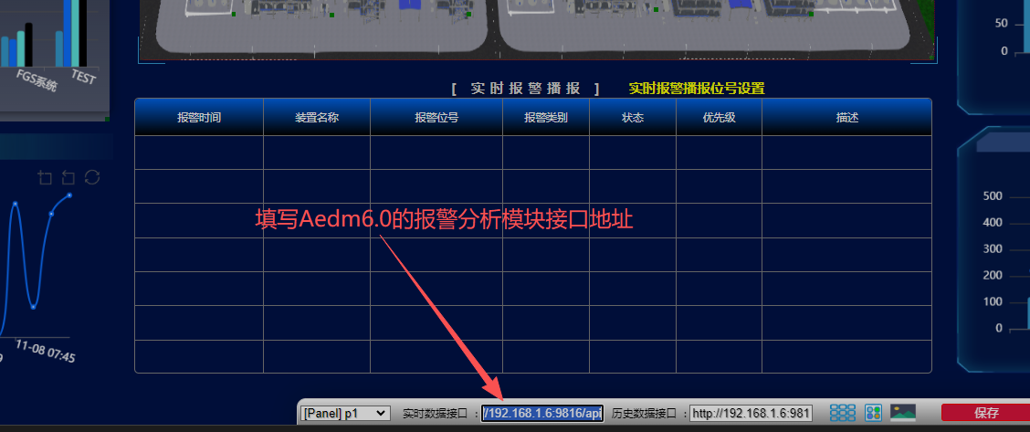Click the last data point on the line chart
The height and width of the screenshot is (432, 1030).
[70, 195]
